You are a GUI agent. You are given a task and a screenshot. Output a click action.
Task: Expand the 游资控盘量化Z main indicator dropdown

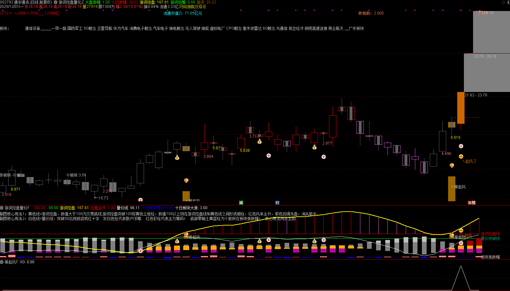pyautogui.click(x=56, y=2)
